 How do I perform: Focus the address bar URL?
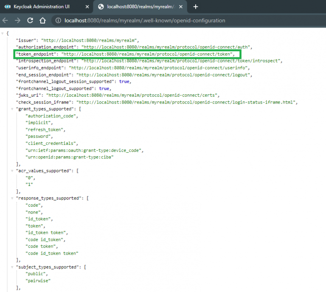click(145, 20)
